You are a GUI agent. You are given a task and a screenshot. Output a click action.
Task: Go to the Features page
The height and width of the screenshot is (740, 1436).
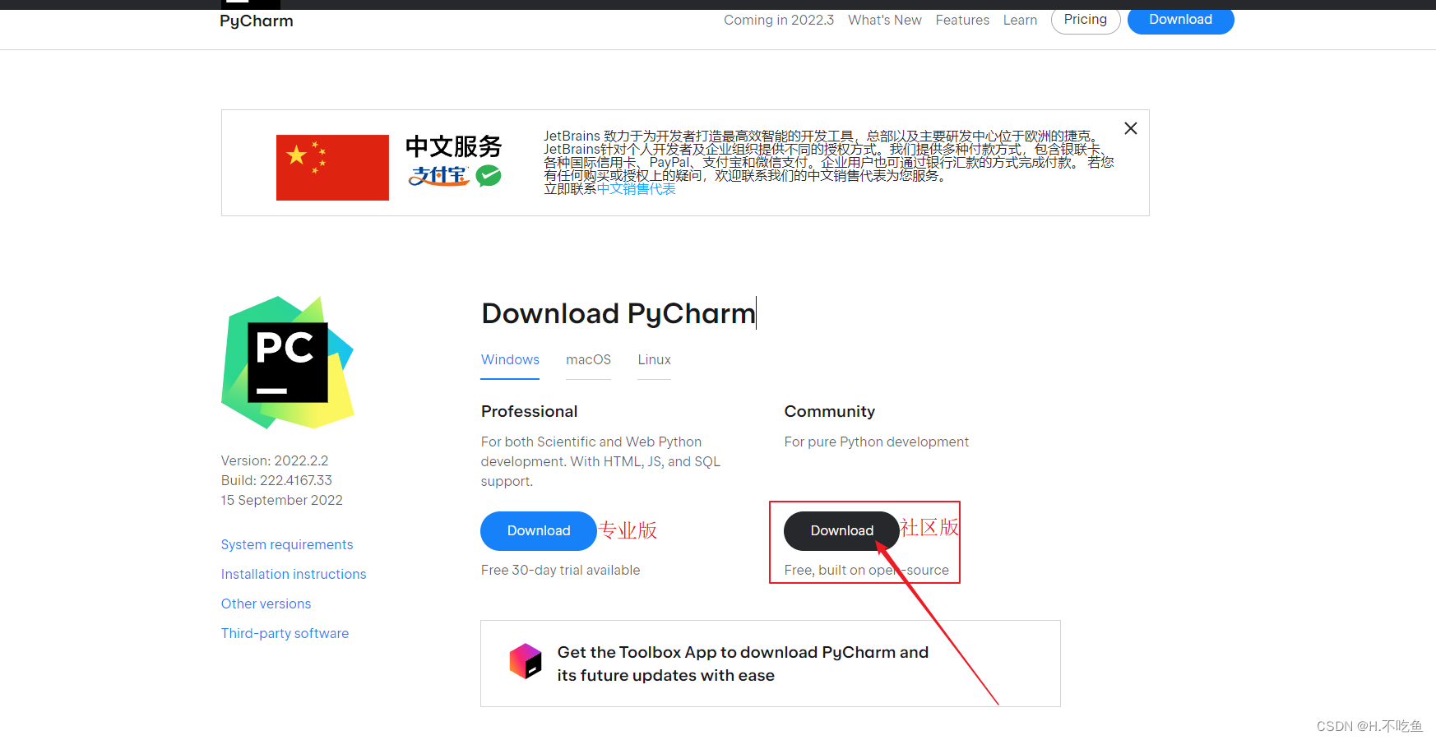point(962,20)
